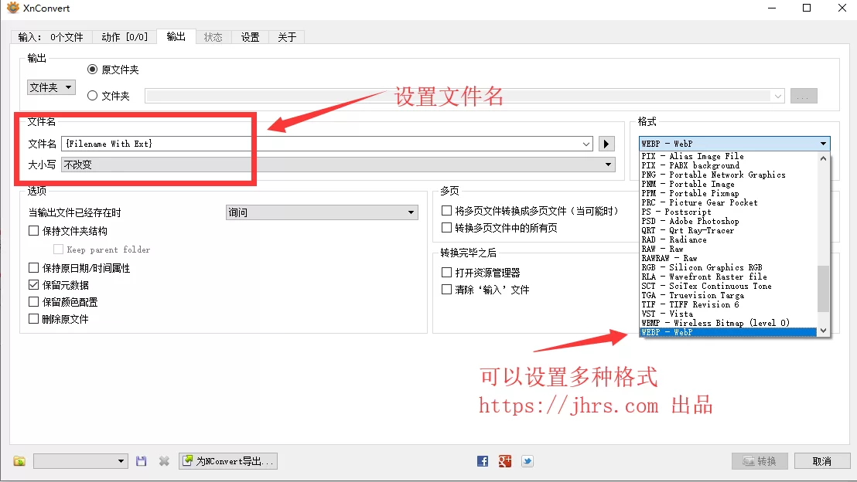Select SCT - SciTex Continuous Tone format

click(x=729, y=286)
